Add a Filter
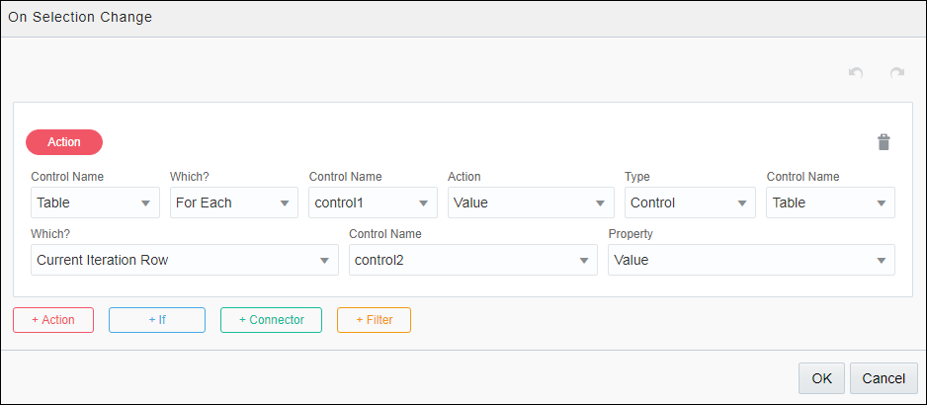927x405 pixels. click(374, 320)
